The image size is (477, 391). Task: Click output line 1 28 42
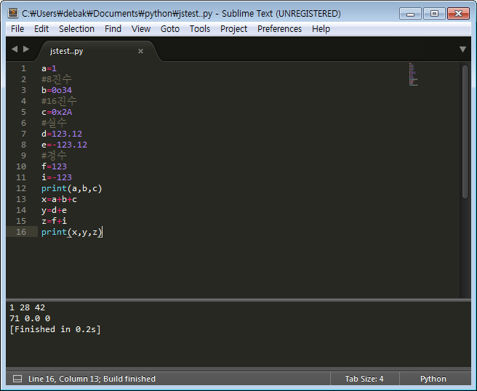[28, 307]
